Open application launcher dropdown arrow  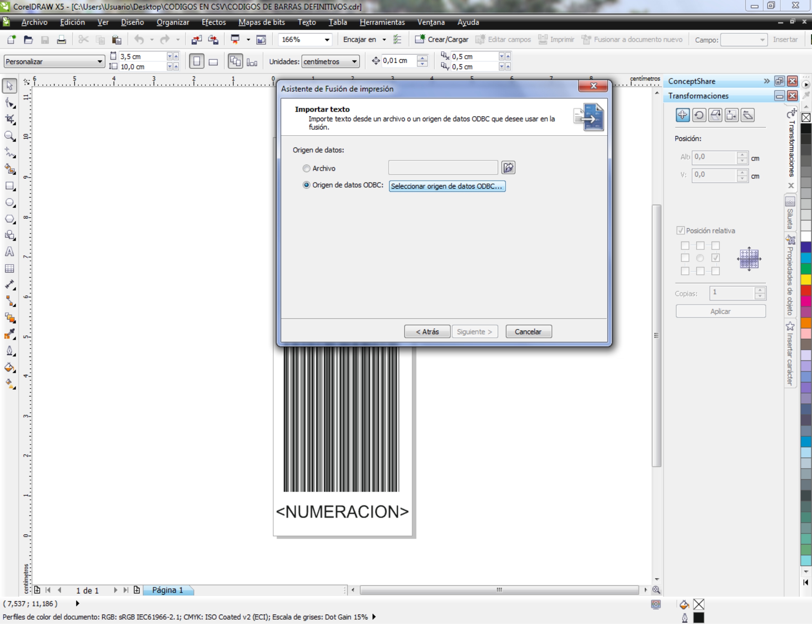(x=248, y=40)
